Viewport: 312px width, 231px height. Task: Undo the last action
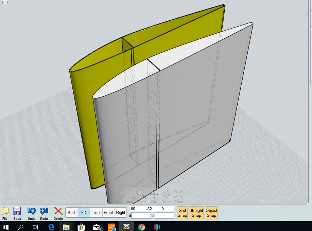click(x=32, y=211)
